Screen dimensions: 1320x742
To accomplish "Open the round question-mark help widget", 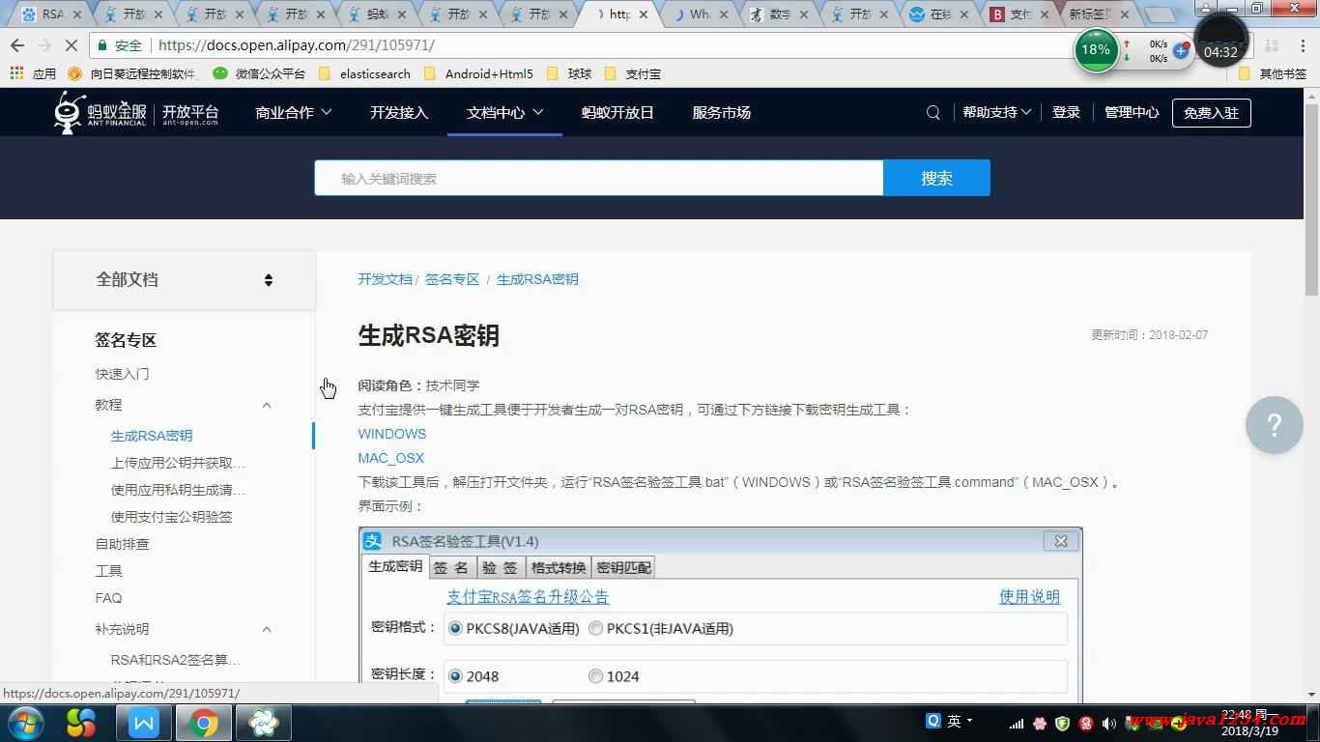I will click(x=1275, y=424).
